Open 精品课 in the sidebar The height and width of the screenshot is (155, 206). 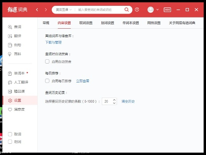pos(16,91)
